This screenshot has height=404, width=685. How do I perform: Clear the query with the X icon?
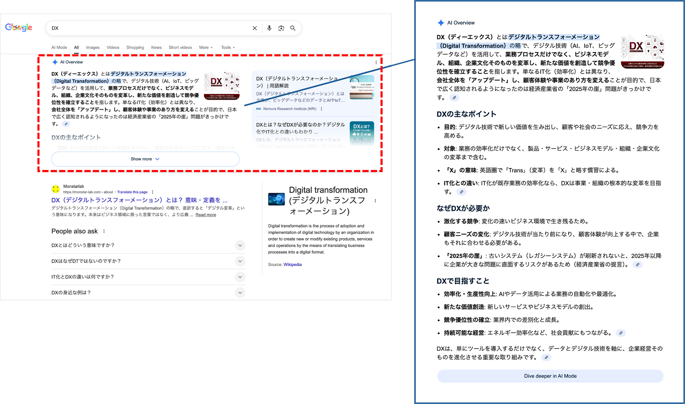254,28
